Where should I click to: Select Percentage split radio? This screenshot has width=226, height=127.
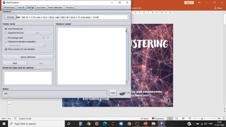[x=6, y=38]
